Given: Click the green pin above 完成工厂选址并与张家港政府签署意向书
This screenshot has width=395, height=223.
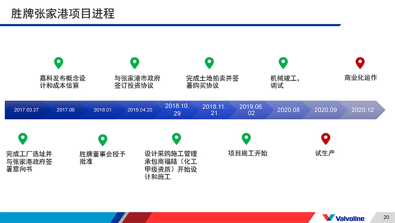Looking at the screenshot, I should (x=23, y=139).
